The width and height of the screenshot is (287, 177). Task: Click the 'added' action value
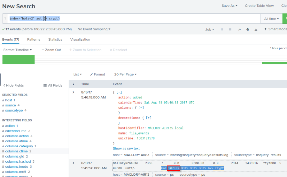tap(137, 97)
